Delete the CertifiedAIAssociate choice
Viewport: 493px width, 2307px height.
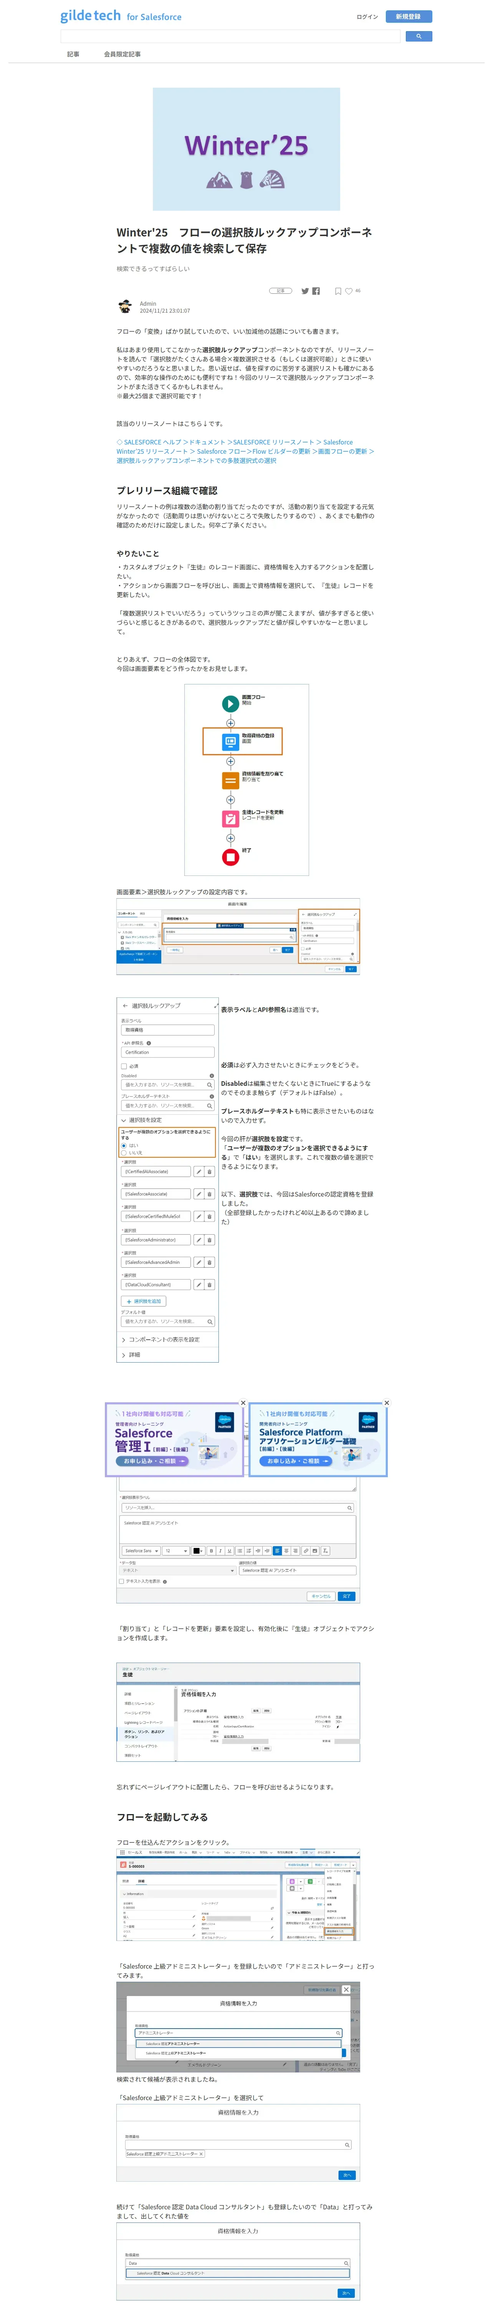pos(209,1172)
